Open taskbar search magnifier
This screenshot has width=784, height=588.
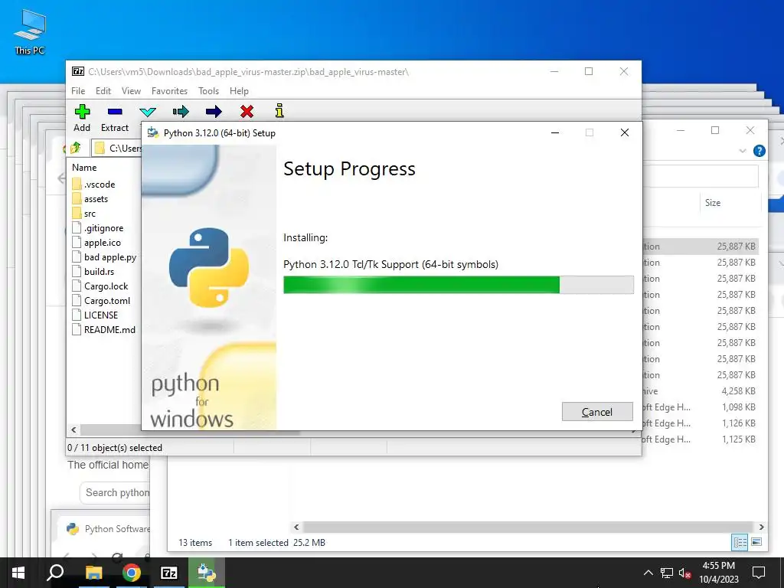pyautogui.click(x=55, y=573)
